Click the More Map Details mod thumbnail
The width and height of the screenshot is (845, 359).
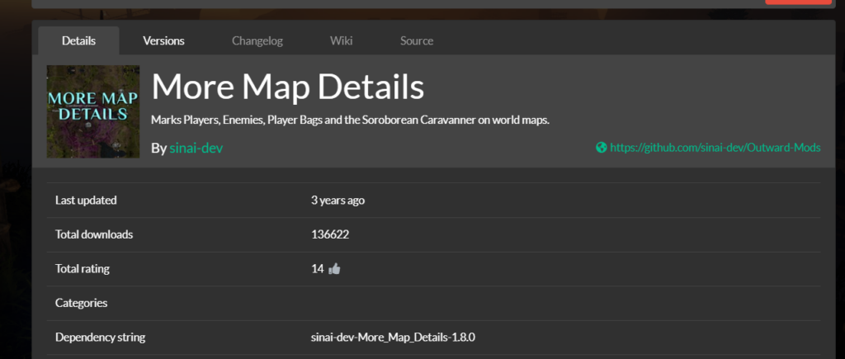click(x=93, y=111)
